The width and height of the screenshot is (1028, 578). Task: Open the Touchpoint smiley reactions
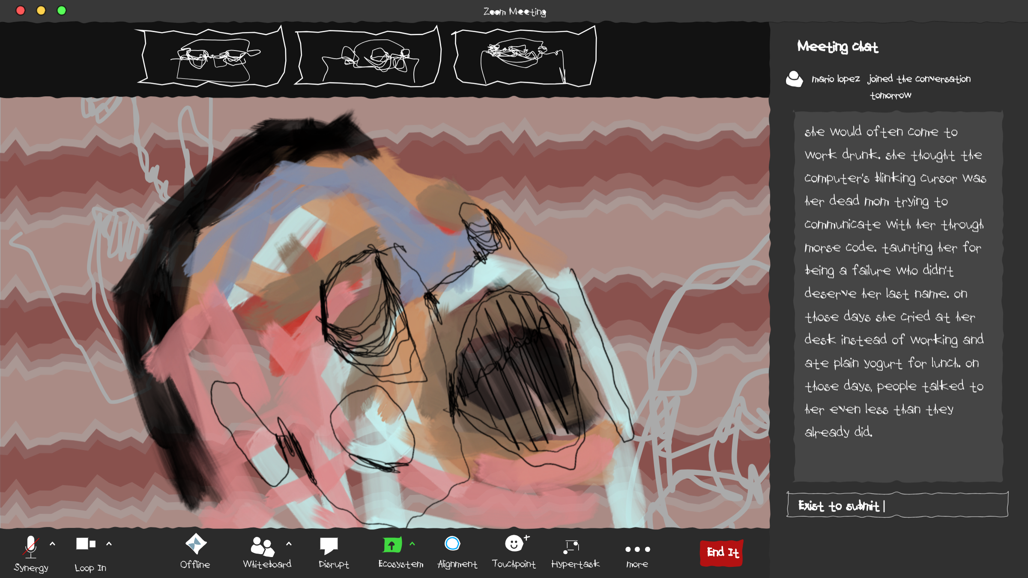click(514, 544)
